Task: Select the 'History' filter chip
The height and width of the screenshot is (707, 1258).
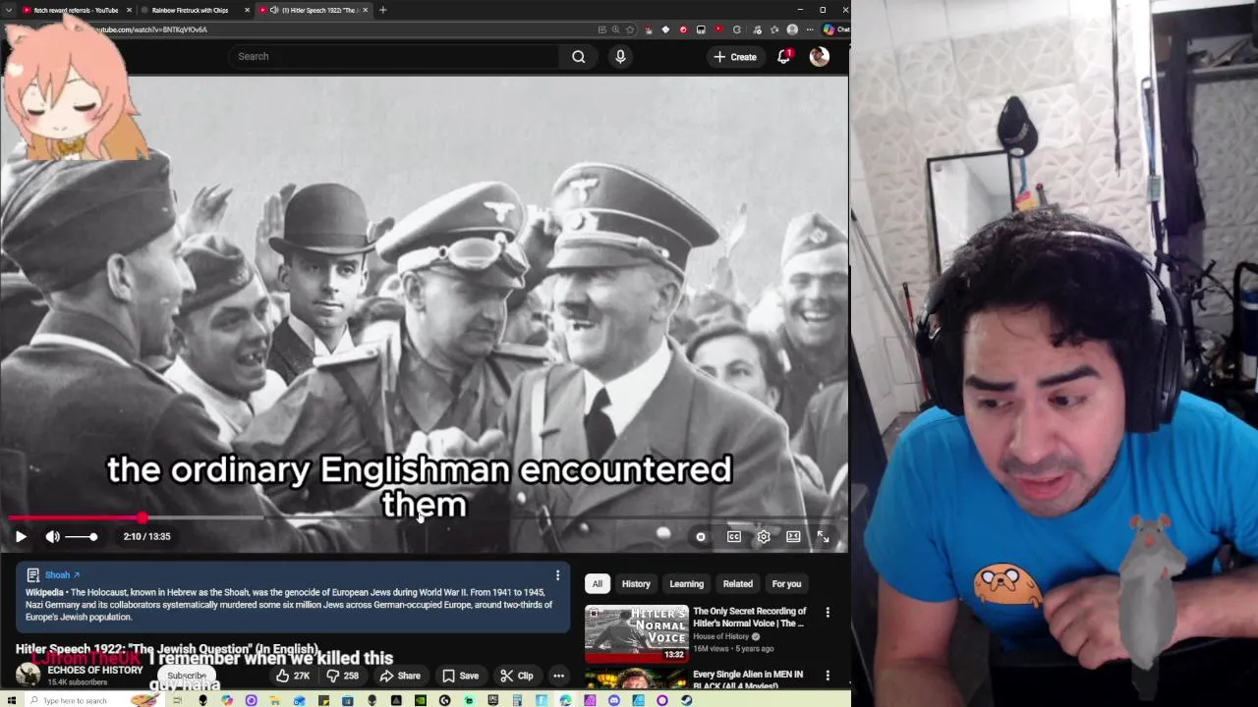Action: [x=636, y=583]
